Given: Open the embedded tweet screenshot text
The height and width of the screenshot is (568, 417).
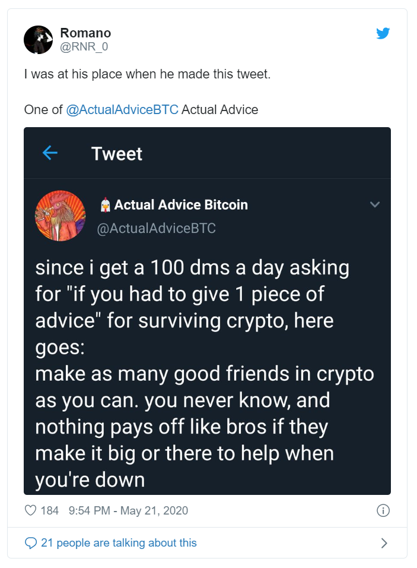Looking at the screenshot, I should coord(204,374).
